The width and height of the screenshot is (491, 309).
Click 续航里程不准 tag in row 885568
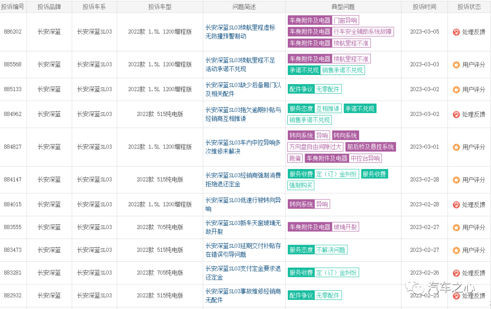[351, 59]
